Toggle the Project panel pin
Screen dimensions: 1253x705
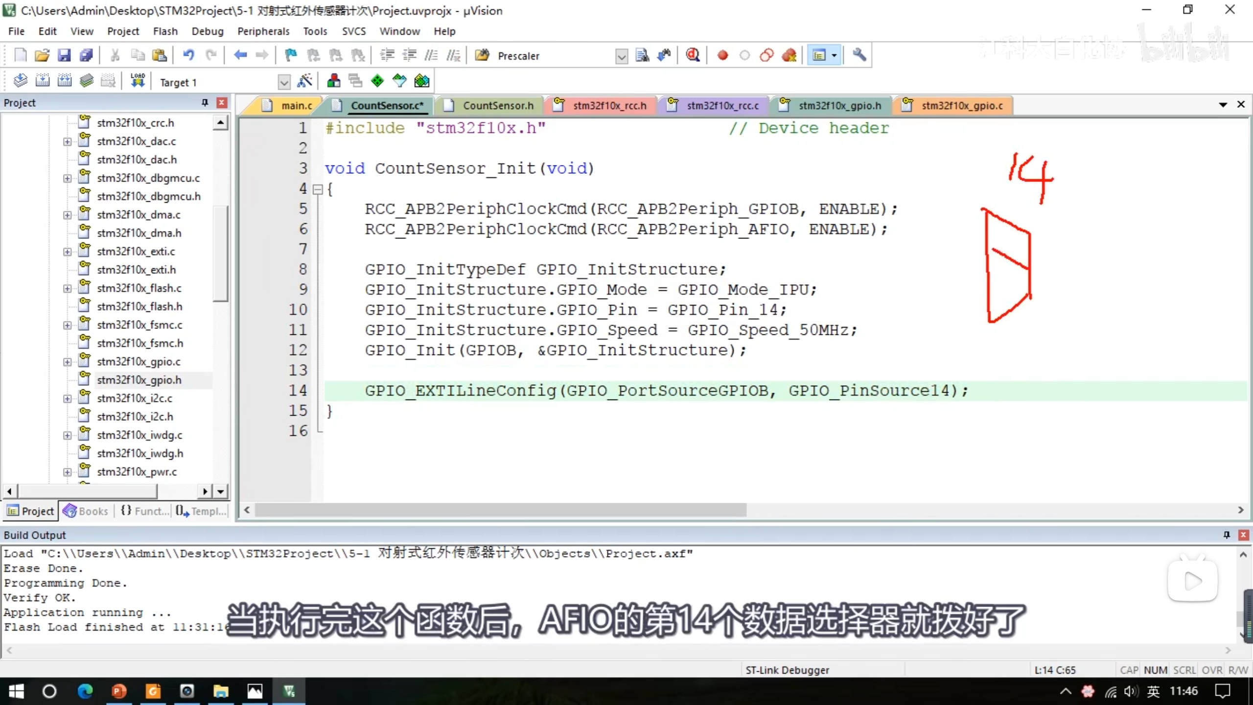pyautogui.click(x=205, y=102)
